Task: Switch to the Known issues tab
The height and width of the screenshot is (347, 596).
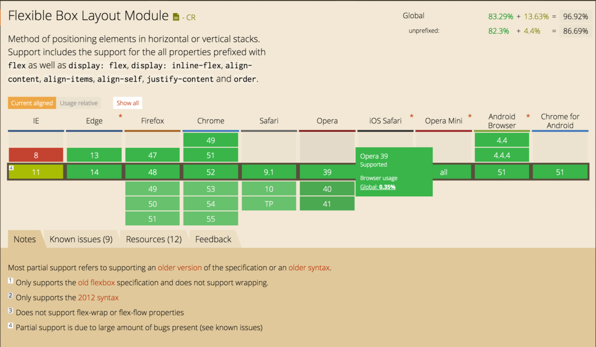Action: coord(81,239)
